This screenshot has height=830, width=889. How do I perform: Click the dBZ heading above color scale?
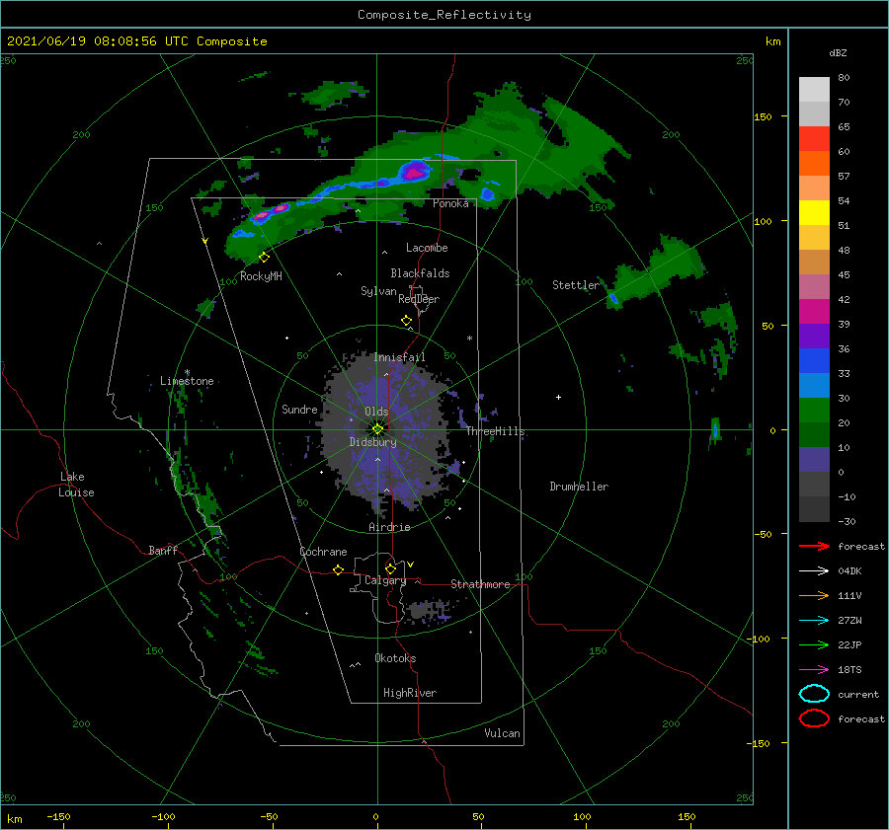(x=838, y=52)
